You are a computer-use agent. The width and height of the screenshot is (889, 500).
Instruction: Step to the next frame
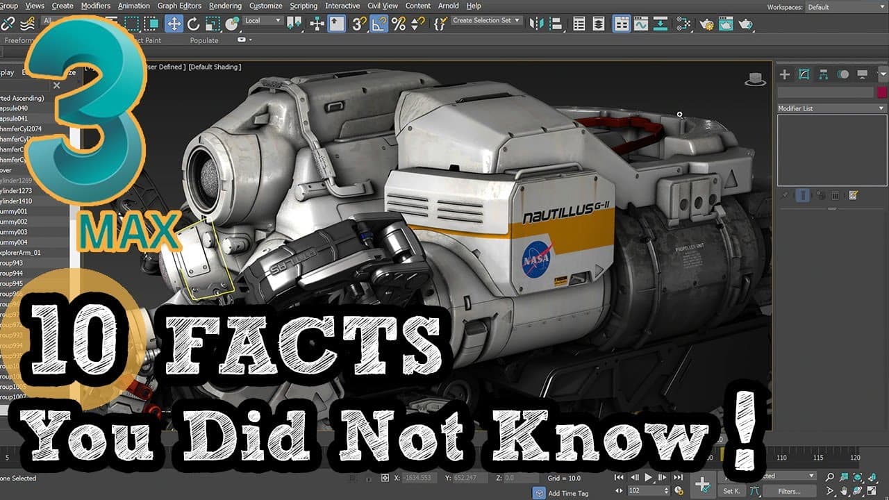pos(663,478)
